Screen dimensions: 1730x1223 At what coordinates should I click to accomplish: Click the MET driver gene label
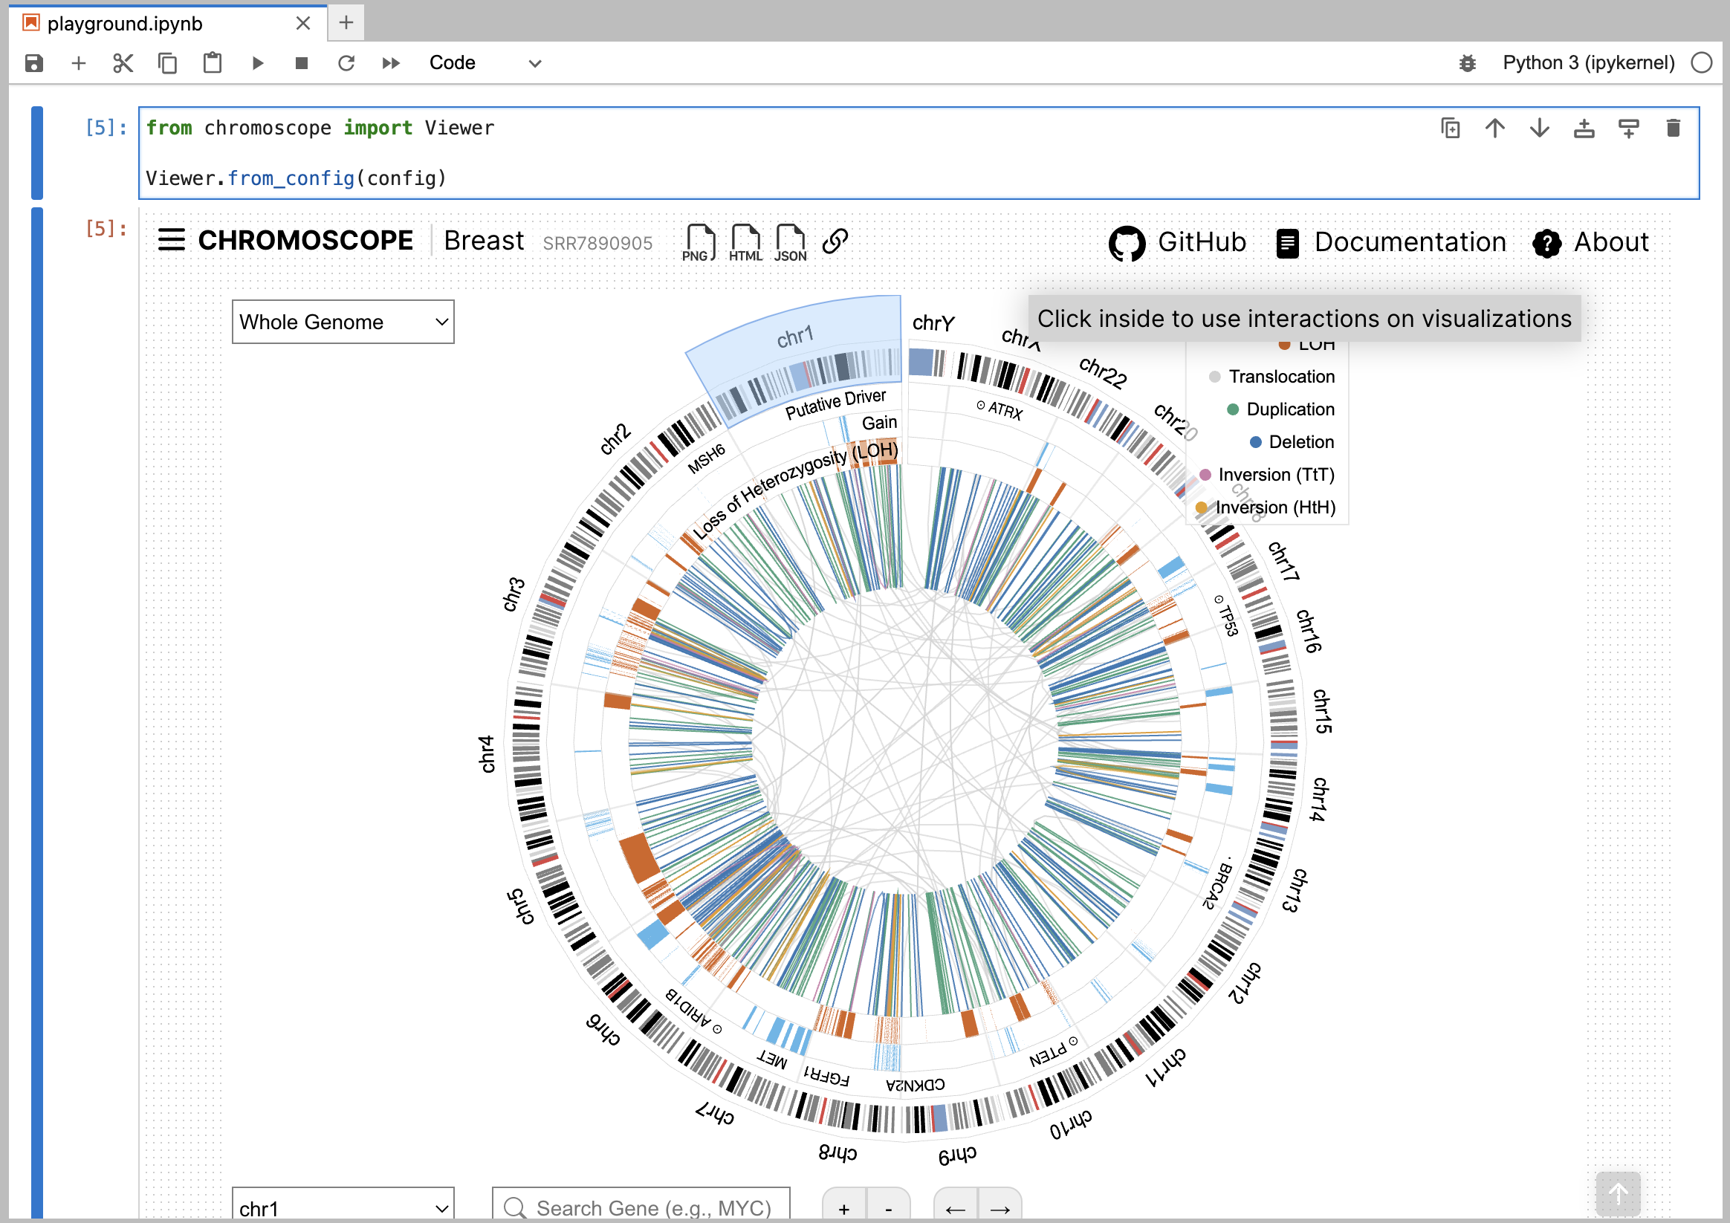[771, 1060]
